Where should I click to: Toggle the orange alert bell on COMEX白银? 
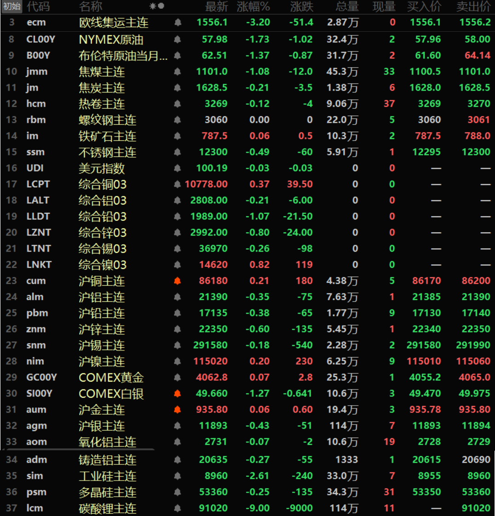coord(178,394)
